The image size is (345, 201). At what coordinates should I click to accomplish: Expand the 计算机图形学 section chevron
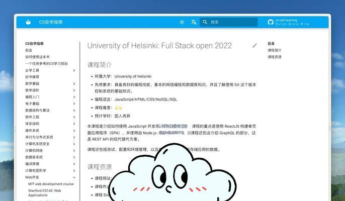(74, 171)
